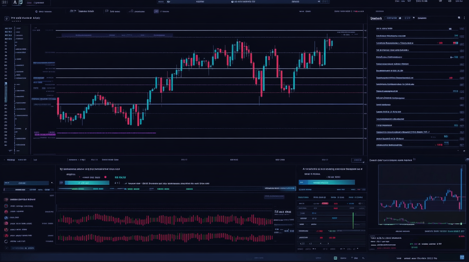Select the red radio dot above the oscillator

(105, 177)
